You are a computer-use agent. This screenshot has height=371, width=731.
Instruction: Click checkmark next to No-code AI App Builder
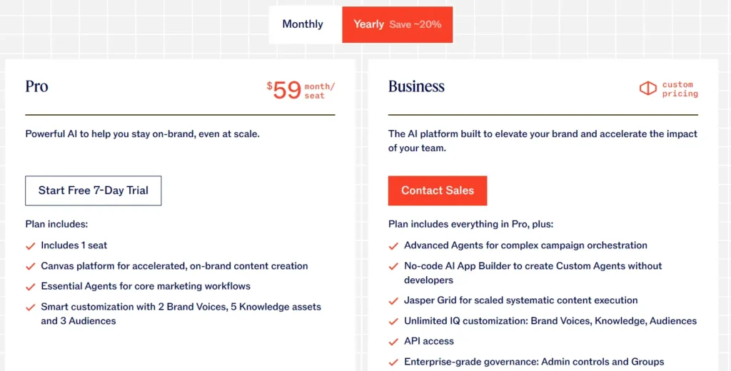393,267
